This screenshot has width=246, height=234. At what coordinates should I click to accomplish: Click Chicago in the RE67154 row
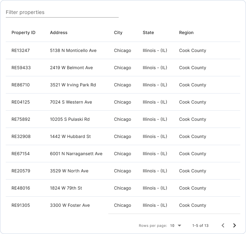123,154
